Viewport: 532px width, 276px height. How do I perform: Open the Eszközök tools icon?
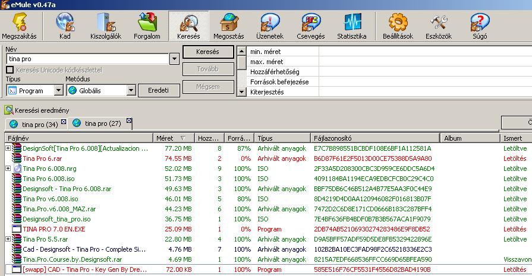pyautogui.click(x=439, y=22)
